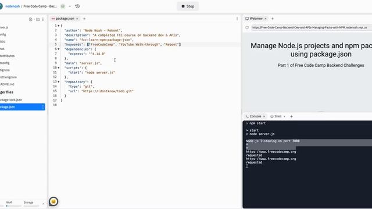Reload the webview page
The width and height of the screenshot is (372, 209).
(247, 27)
